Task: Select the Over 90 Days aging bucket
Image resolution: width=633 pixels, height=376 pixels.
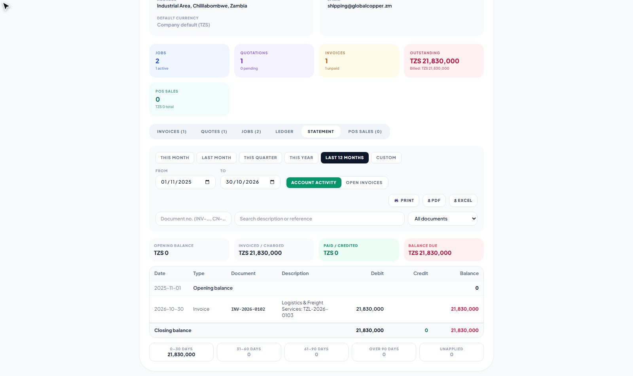Action: tap(384, 352)
